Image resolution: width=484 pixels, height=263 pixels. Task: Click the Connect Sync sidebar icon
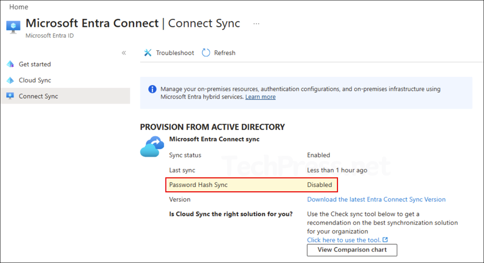tap(10, 96)
